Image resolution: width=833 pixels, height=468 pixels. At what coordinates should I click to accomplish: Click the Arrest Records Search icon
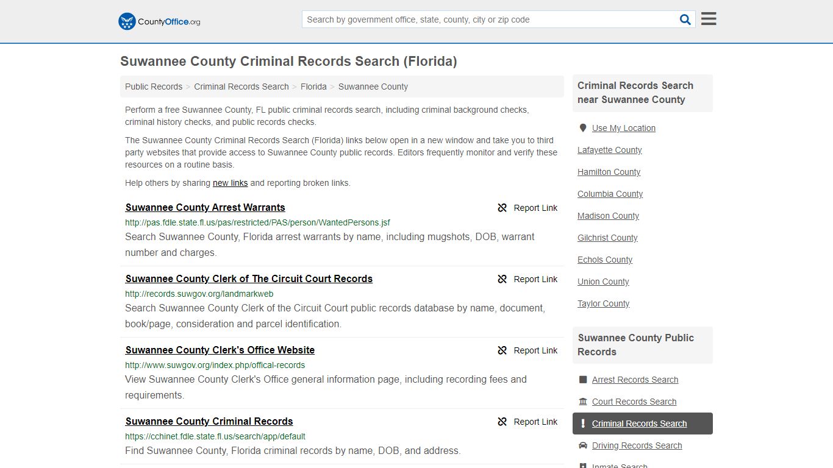pos(583,380)
